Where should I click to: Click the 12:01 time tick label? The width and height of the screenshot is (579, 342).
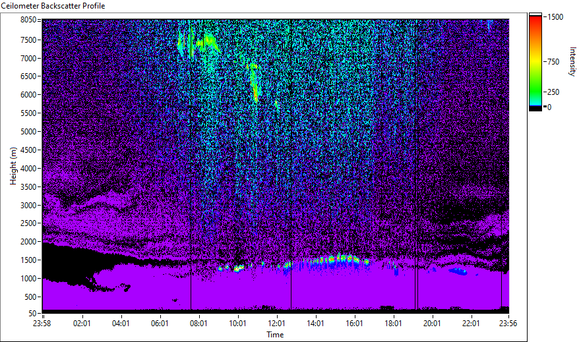276,324
